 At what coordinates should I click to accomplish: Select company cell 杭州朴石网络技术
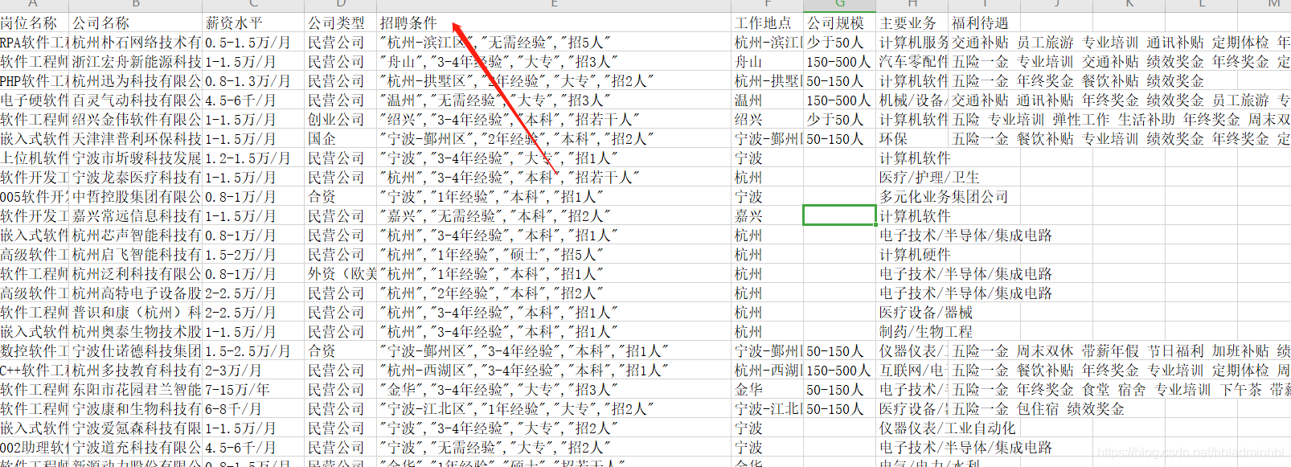coord(136,43)
